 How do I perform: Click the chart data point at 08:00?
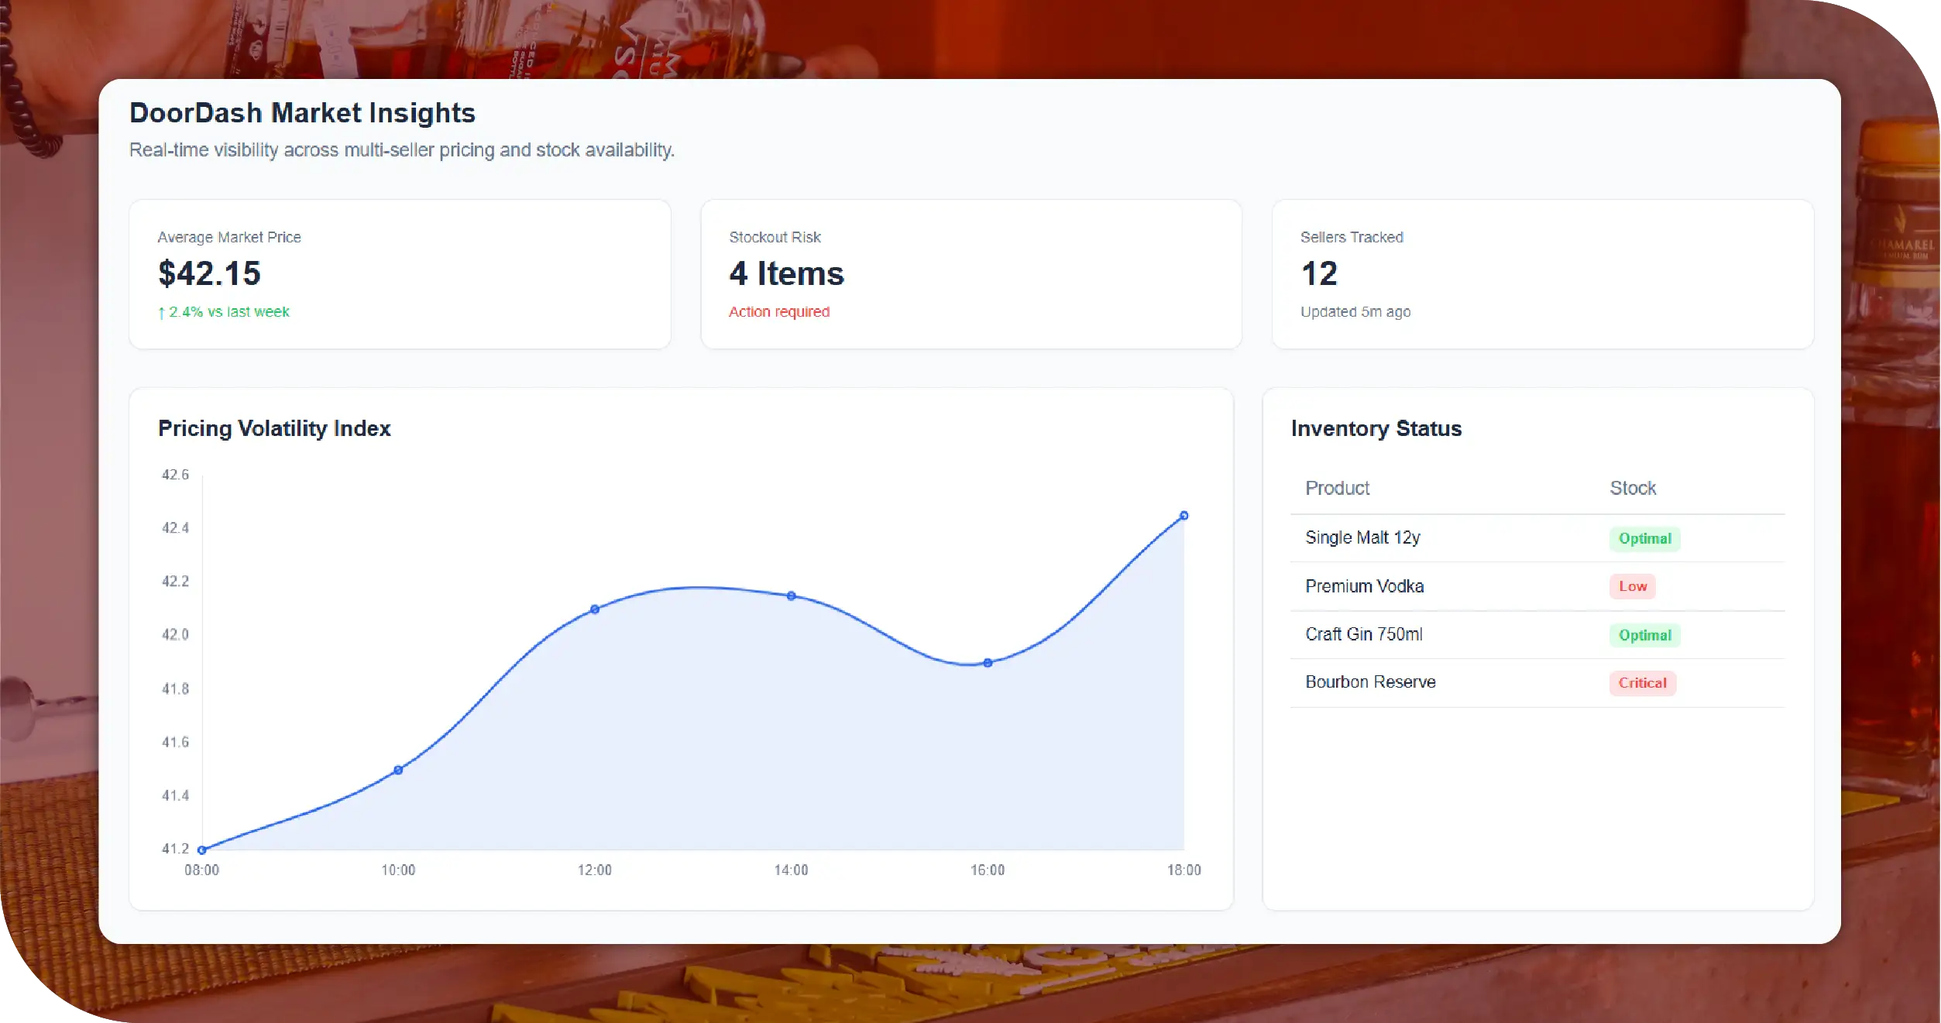pos(202,850)
